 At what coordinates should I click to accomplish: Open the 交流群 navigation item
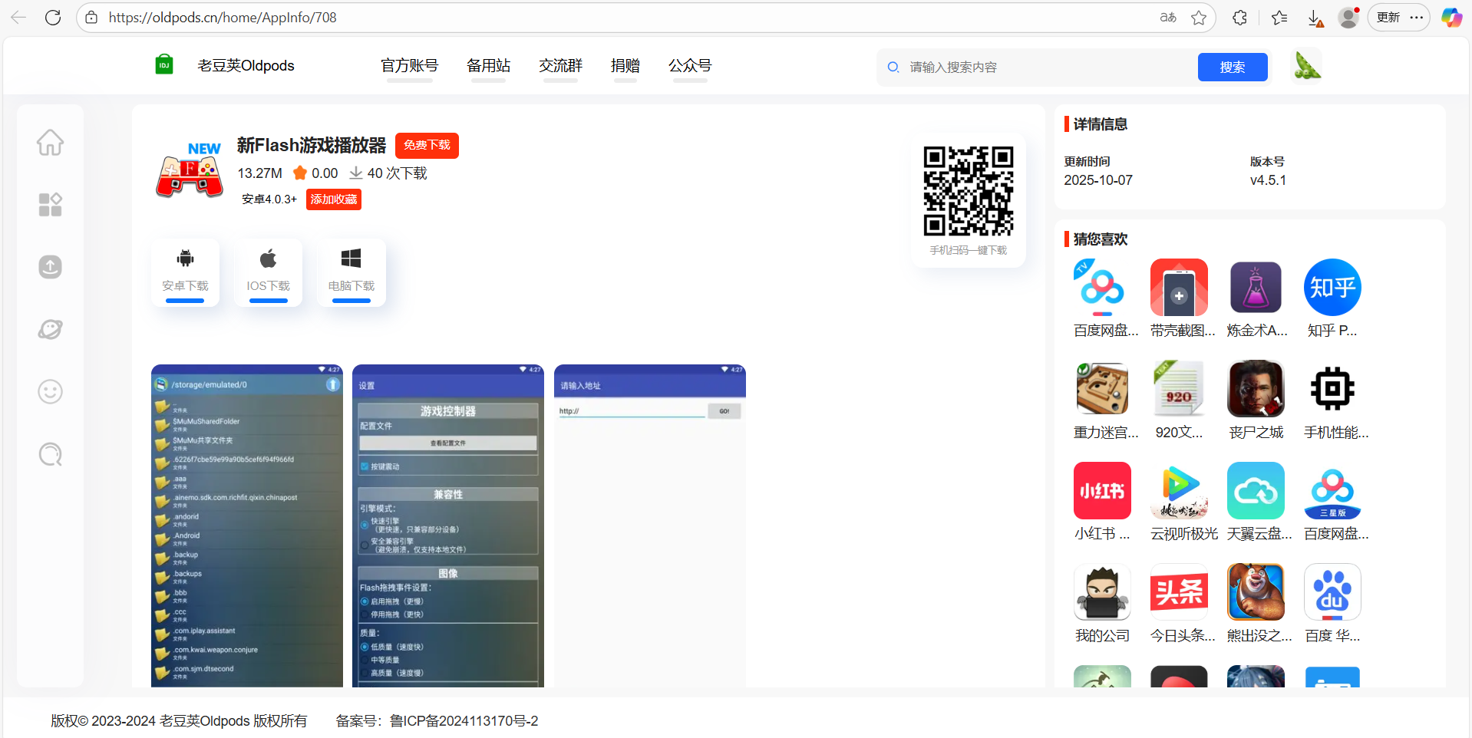coord(560,66)
